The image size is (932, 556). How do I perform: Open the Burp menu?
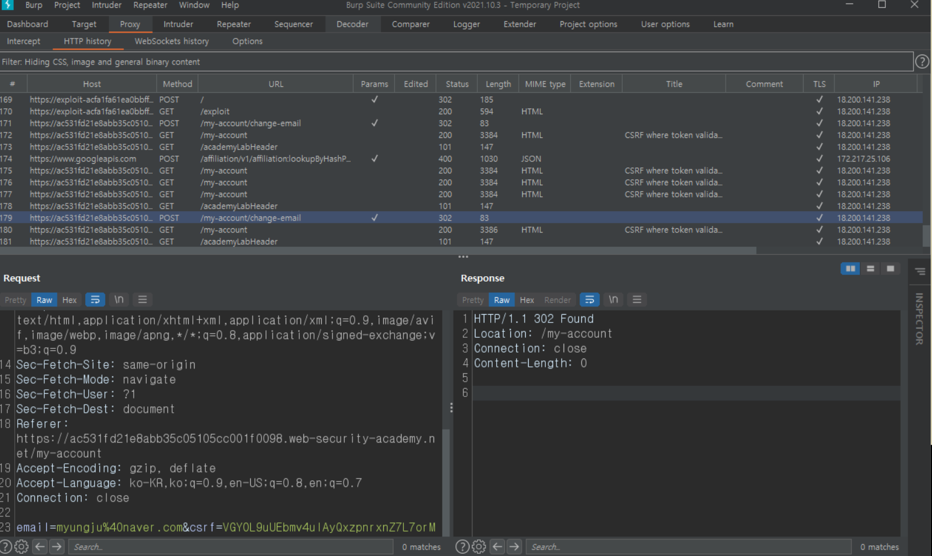tap(34, 5)
